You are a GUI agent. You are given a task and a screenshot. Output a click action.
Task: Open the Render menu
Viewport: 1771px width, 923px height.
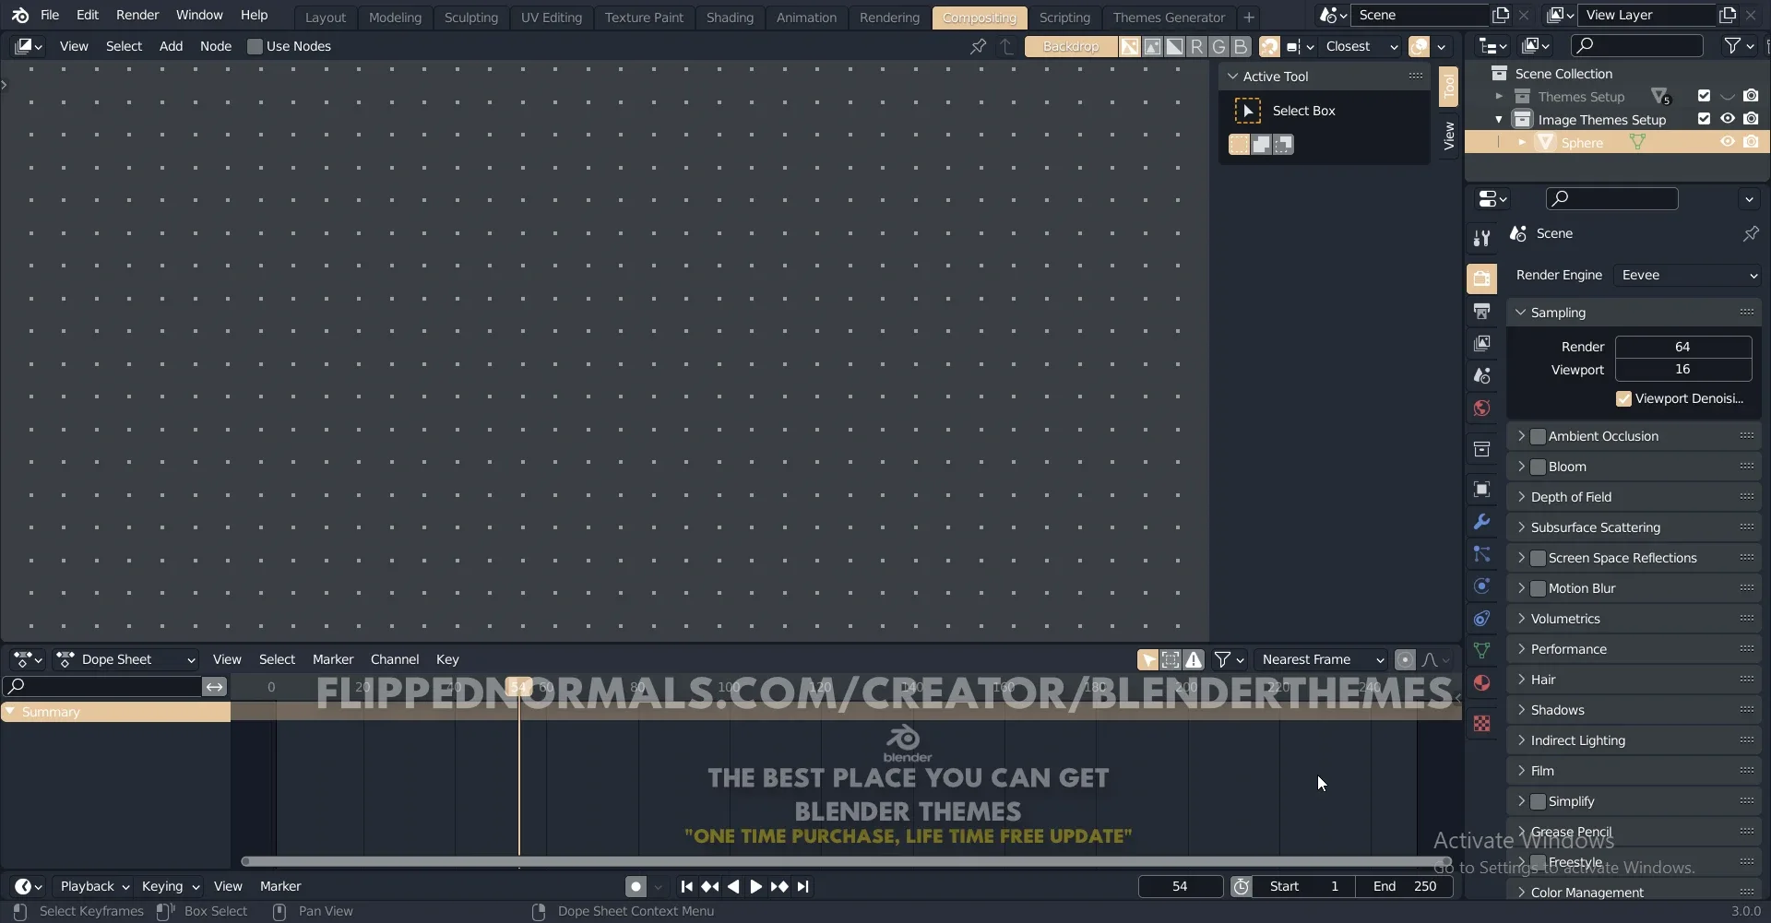click(137, 15)
